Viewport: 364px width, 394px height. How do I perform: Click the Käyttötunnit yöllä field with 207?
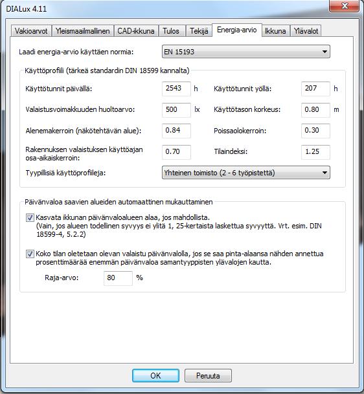coord(315,89)
